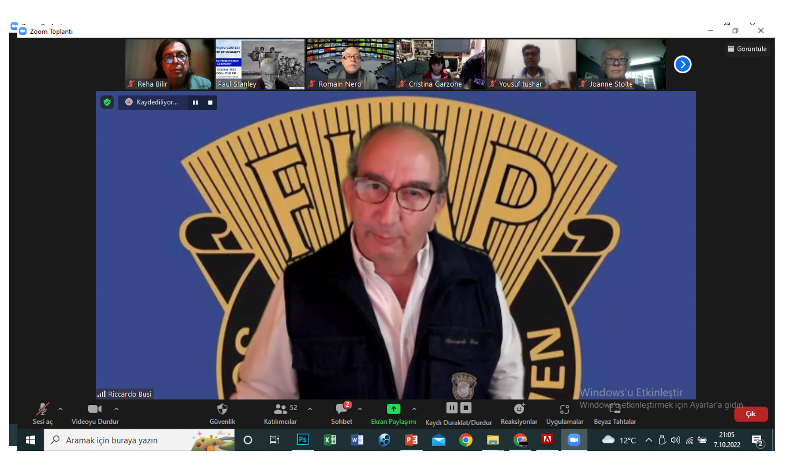Open notification center in taskbar
Screen dimensions: 792x476
[758, 440]
